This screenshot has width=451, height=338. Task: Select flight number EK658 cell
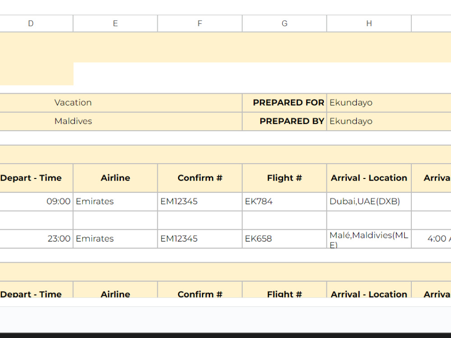coord(285,239)
